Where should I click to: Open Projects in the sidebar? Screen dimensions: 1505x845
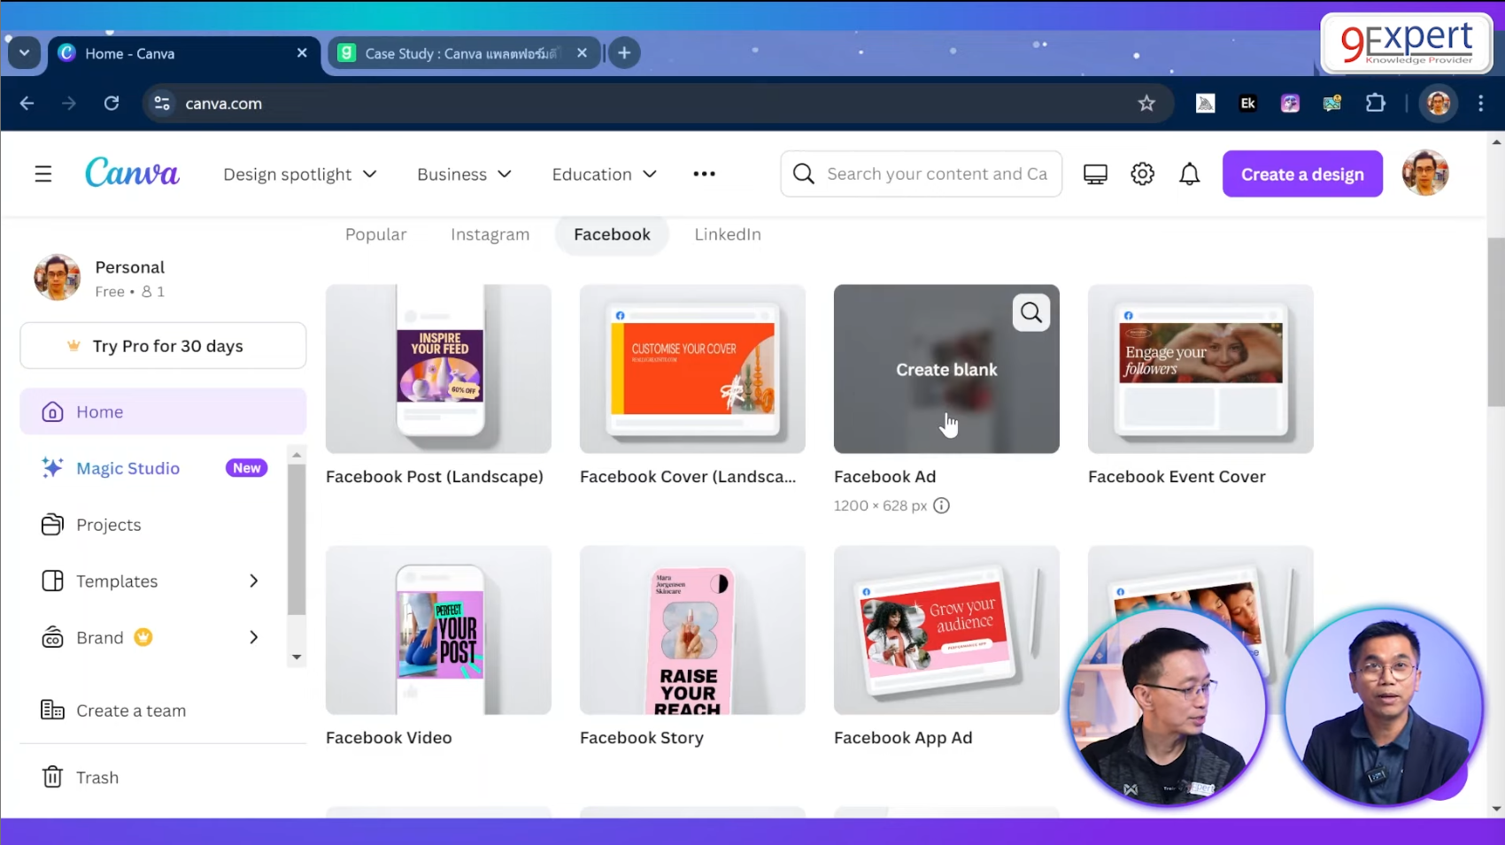click(108, 524)
